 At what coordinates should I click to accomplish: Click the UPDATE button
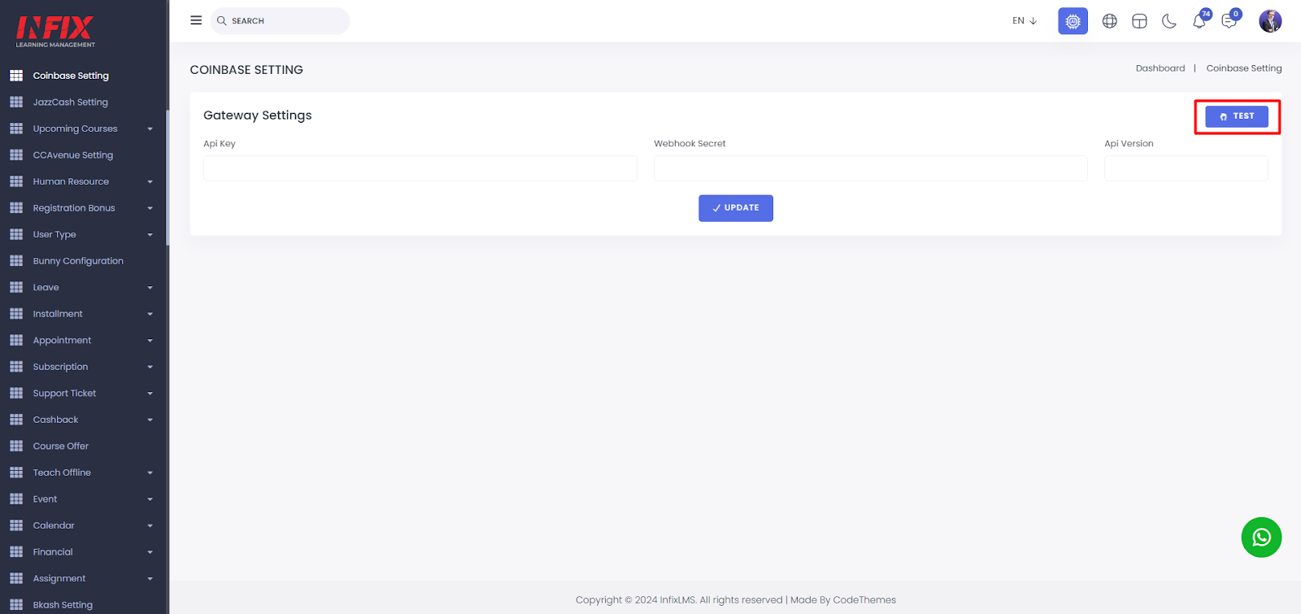click(735, 208)
